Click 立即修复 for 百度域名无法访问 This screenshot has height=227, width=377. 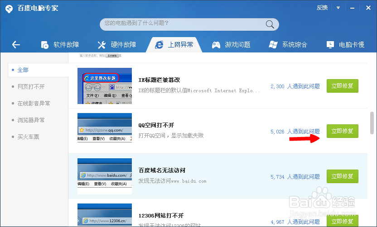343,176
